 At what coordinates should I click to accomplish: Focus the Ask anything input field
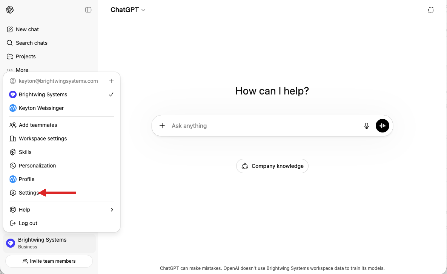pyautogui.click(x=265, y=126)
